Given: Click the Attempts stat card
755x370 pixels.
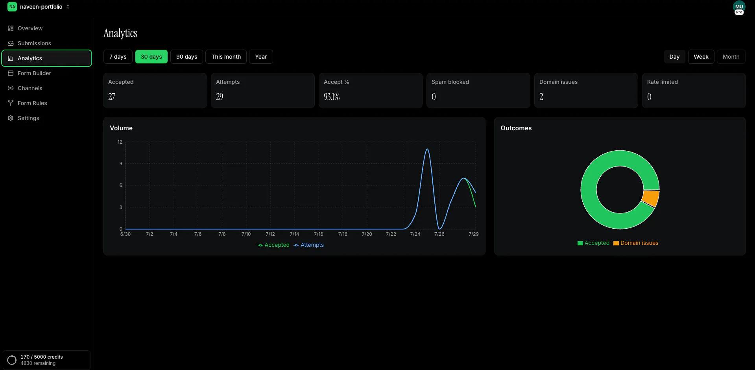Looking at the screenshot, I should click(263, 91).
